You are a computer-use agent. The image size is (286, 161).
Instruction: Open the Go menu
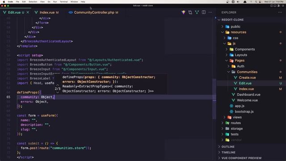(49, 2)
